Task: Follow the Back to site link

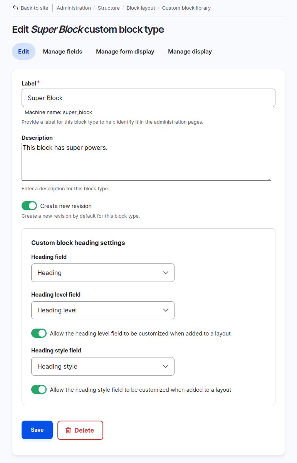Action: [34, 8]
